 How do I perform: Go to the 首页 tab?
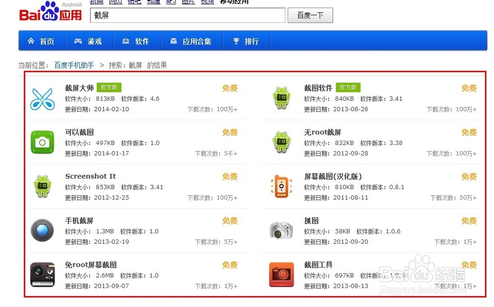click(x=42, y=40)
